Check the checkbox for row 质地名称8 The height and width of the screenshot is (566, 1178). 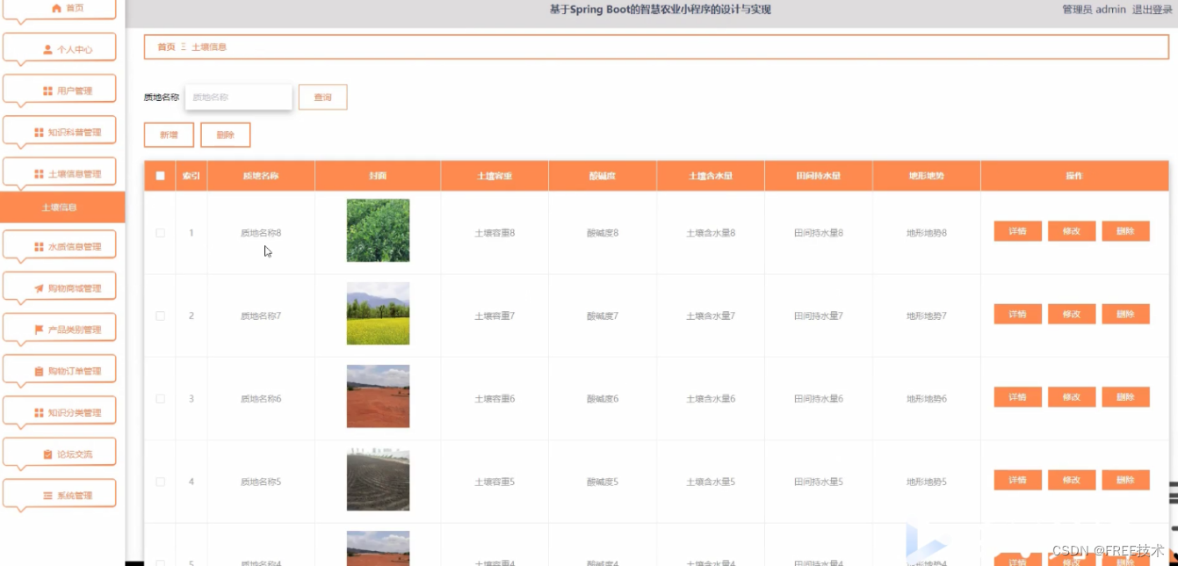point(160,233)
